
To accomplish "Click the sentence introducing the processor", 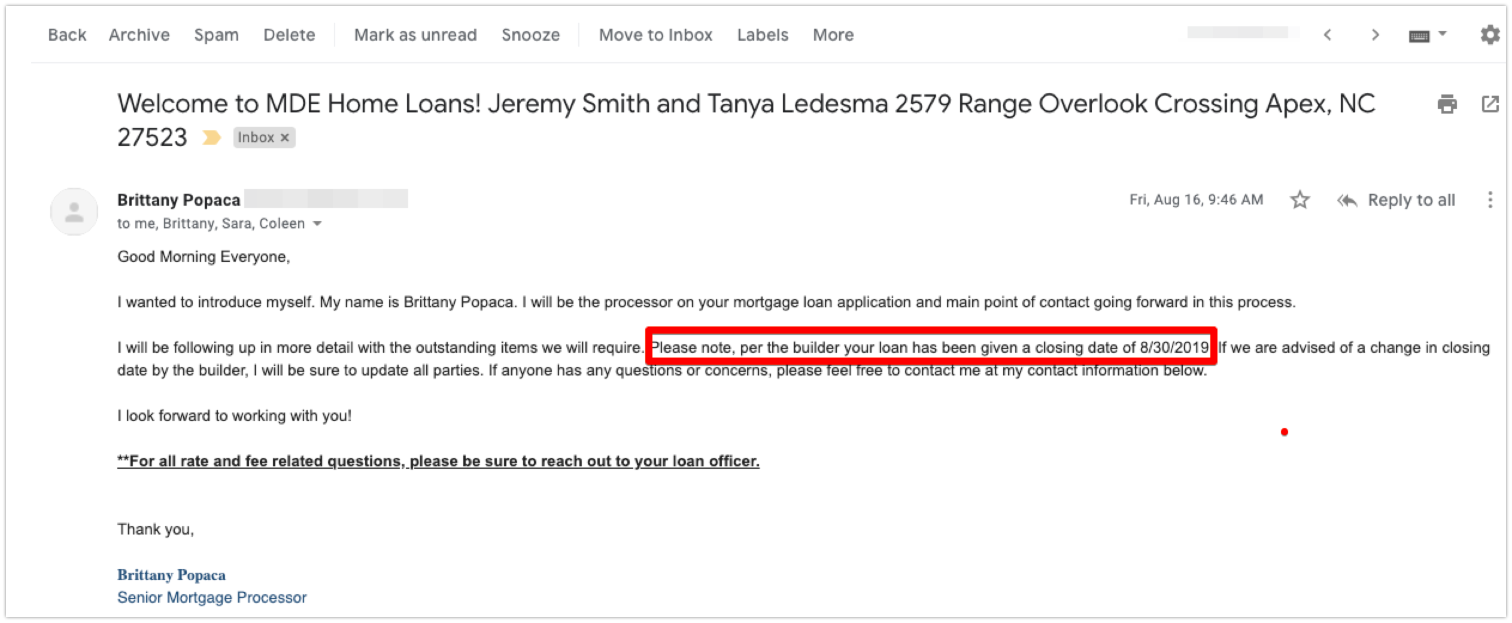I will point(706,303).
